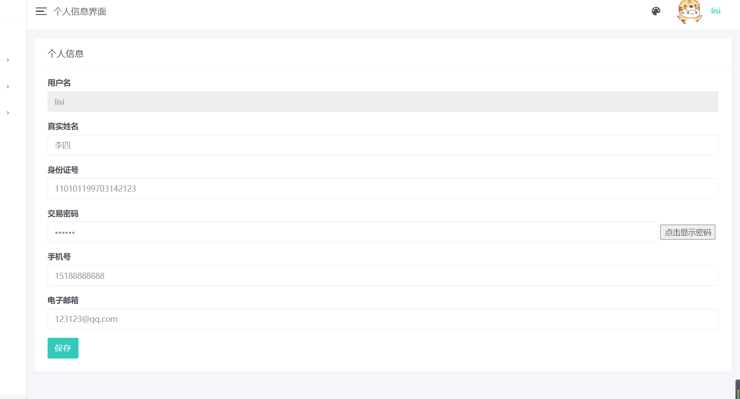Click the tiger avatar image

click(689, 11)
